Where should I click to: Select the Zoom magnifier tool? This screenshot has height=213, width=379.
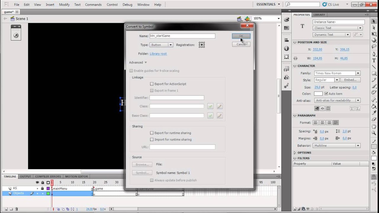(374, 133)
